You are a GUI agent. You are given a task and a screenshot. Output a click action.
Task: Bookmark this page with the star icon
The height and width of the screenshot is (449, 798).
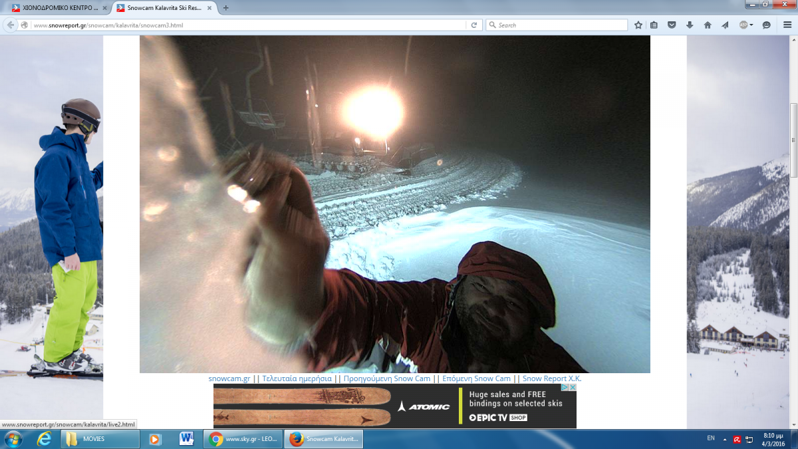[638, 25]
